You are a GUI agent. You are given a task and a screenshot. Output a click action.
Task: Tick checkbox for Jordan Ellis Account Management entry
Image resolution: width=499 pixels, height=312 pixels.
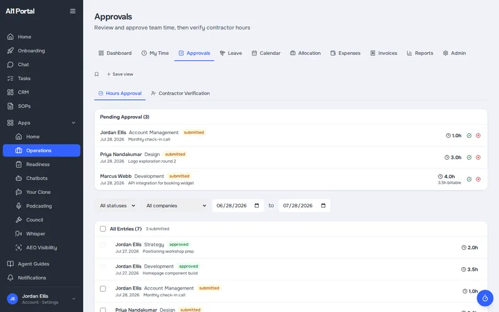[103, 289]
